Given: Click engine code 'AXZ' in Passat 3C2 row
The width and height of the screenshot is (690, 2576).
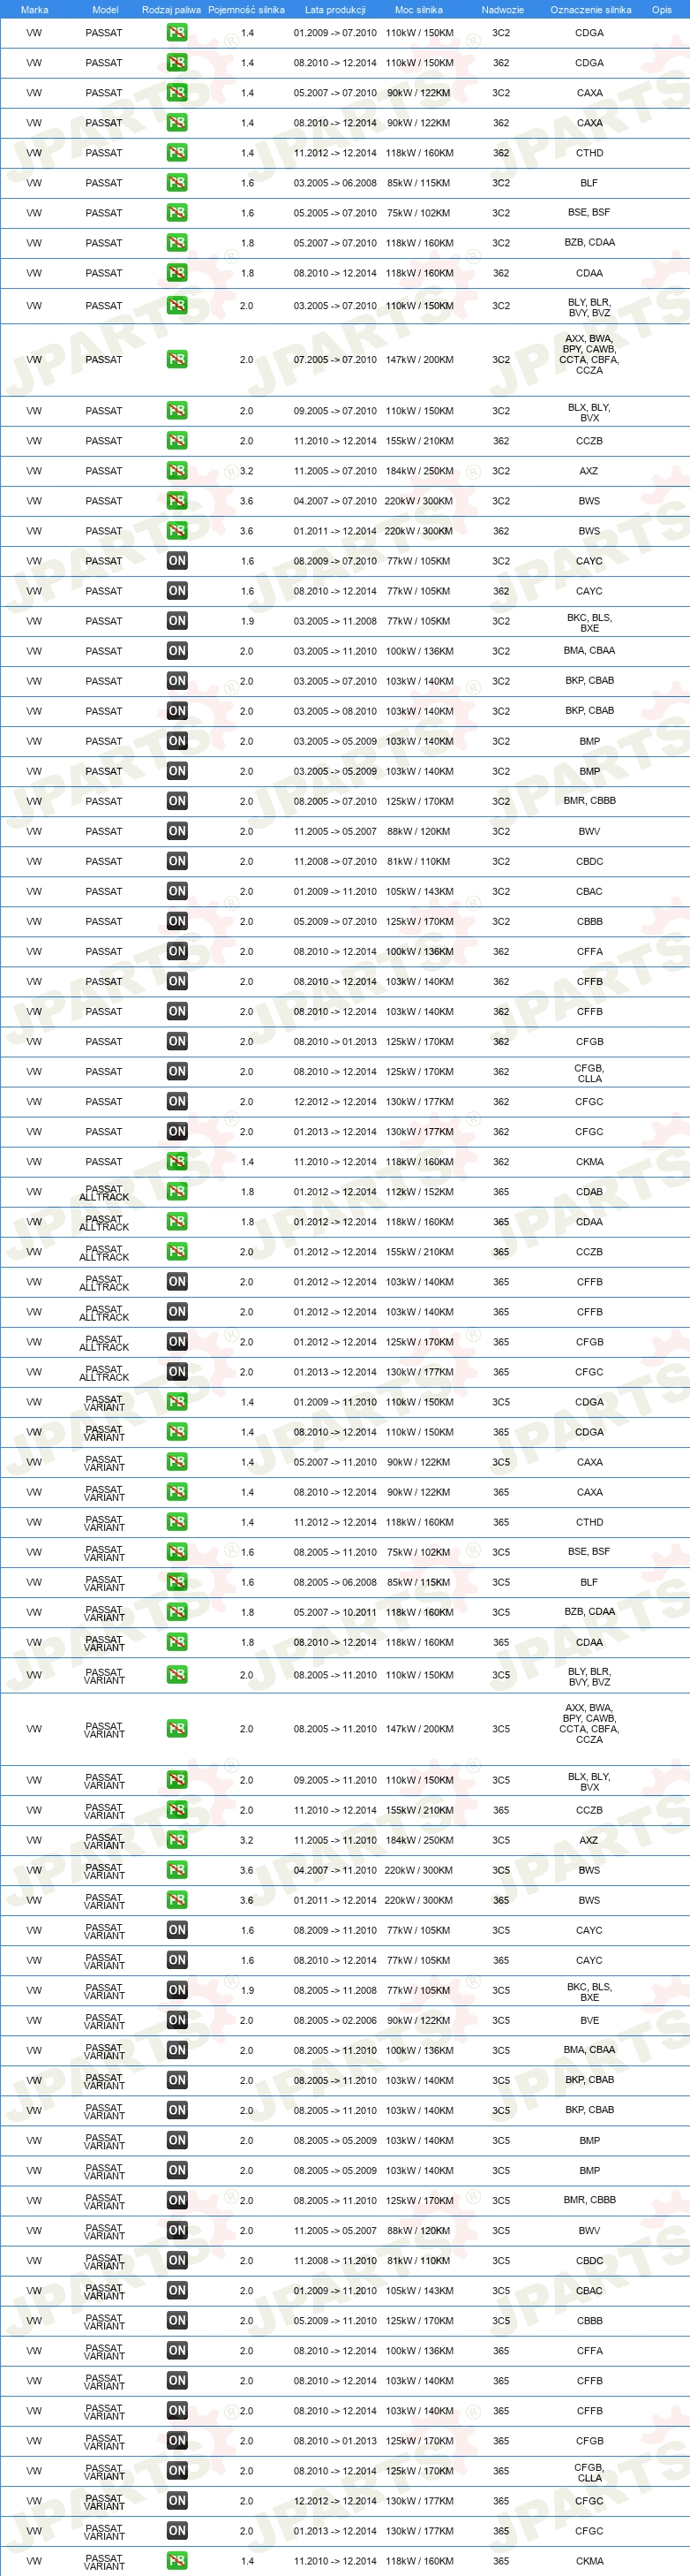Looking at the screenshot, I should coord(589,471).
